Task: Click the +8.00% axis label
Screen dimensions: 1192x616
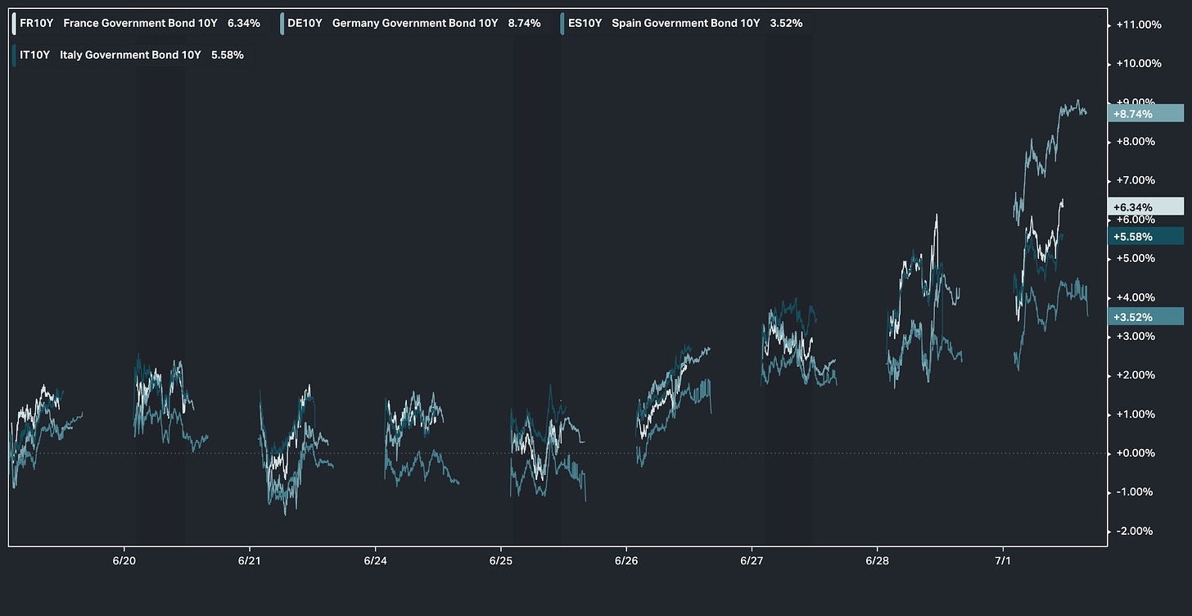Action: point(1135,141)
